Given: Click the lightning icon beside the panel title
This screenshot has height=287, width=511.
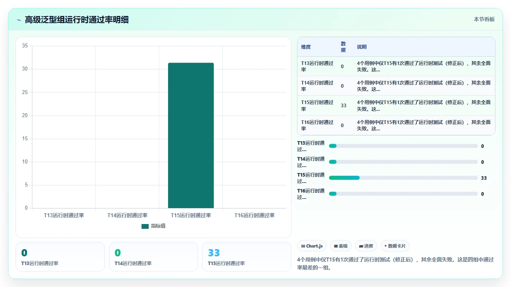Looking at the screenshot, I should 19,20.
